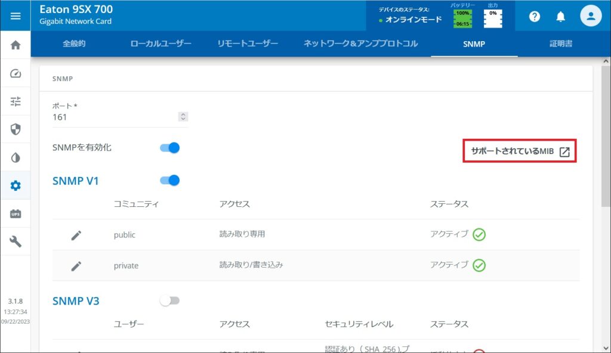Increment the port number using the stepper
Viewport: 611px width, 353px height.
[183, 115]
